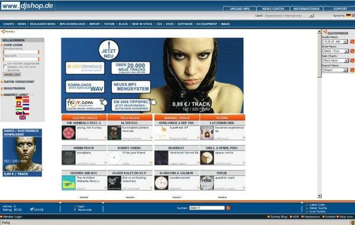Select the German flag under Anderes Land

tap(19, 99)
